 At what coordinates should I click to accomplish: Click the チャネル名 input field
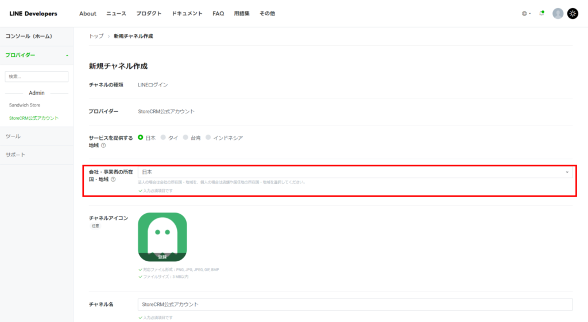(355, 304)
